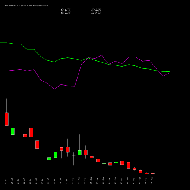Select the close value 'C: 1.75'
Viewport: 190px width, 190px height.
[x=66, y=10]
